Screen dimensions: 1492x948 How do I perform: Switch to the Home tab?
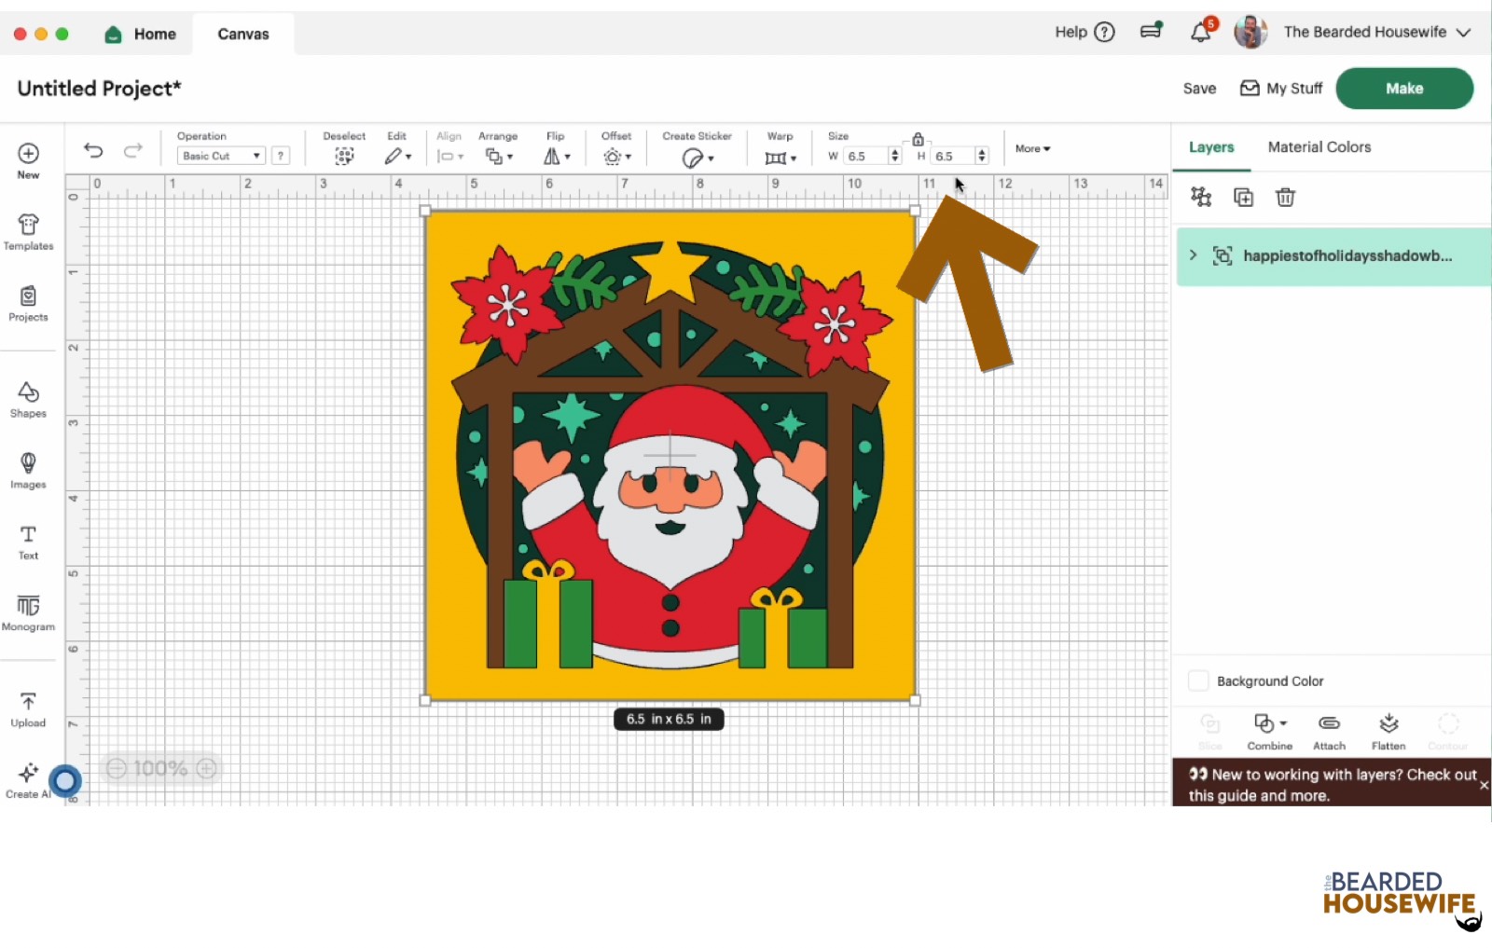point(140,34)
